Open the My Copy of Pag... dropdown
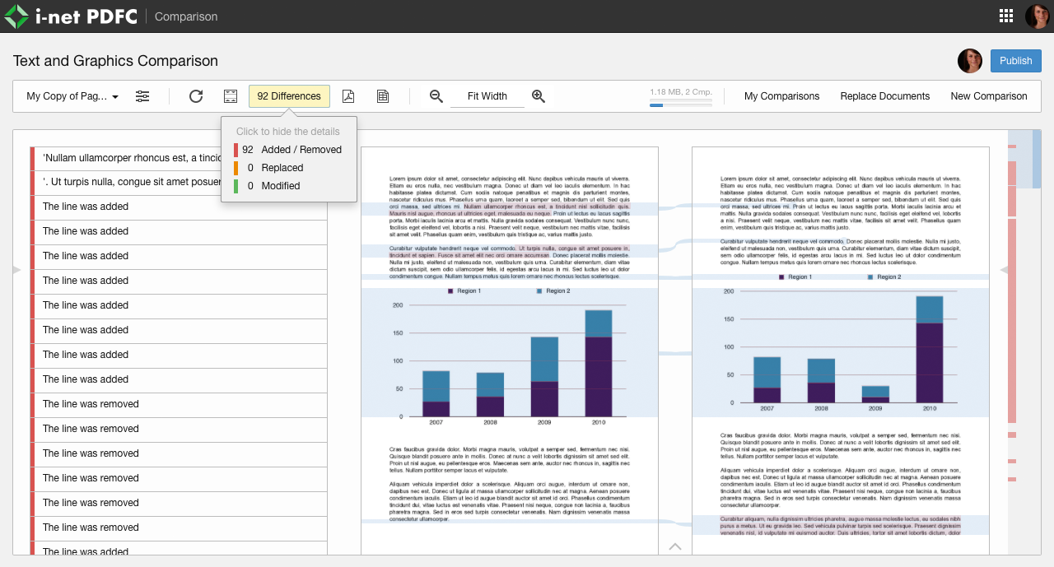1054x567 pixels. (x=72, y=96)
